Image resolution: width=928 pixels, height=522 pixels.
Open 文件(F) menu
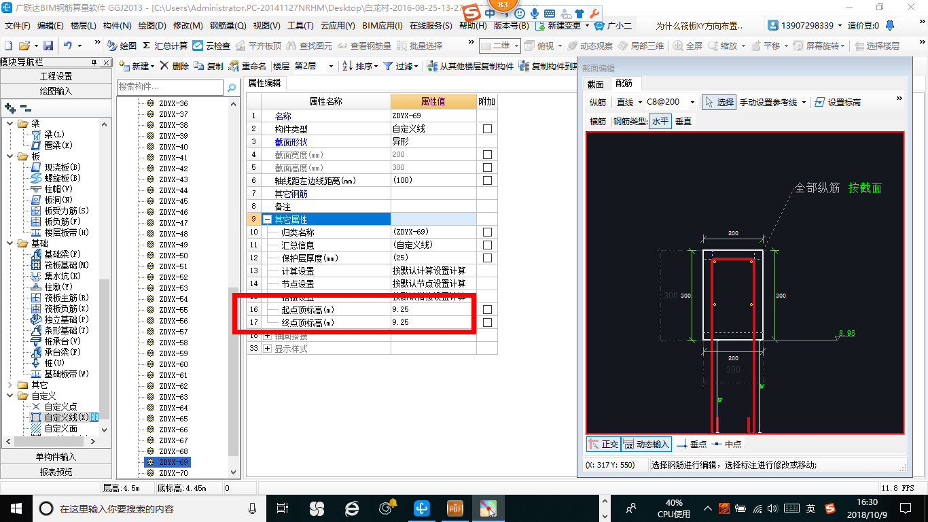tap(18, 26)
